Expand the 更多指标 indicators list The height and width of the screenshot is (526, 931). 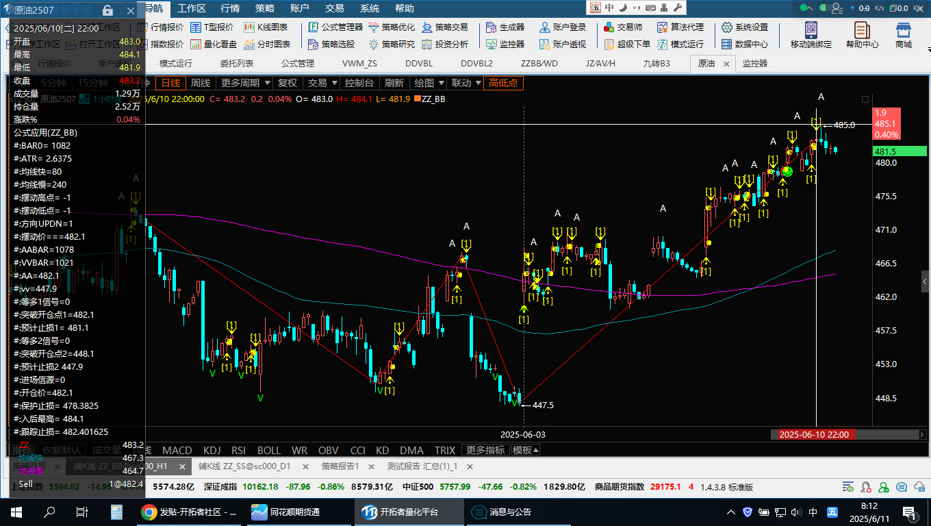tap(485, 450)
